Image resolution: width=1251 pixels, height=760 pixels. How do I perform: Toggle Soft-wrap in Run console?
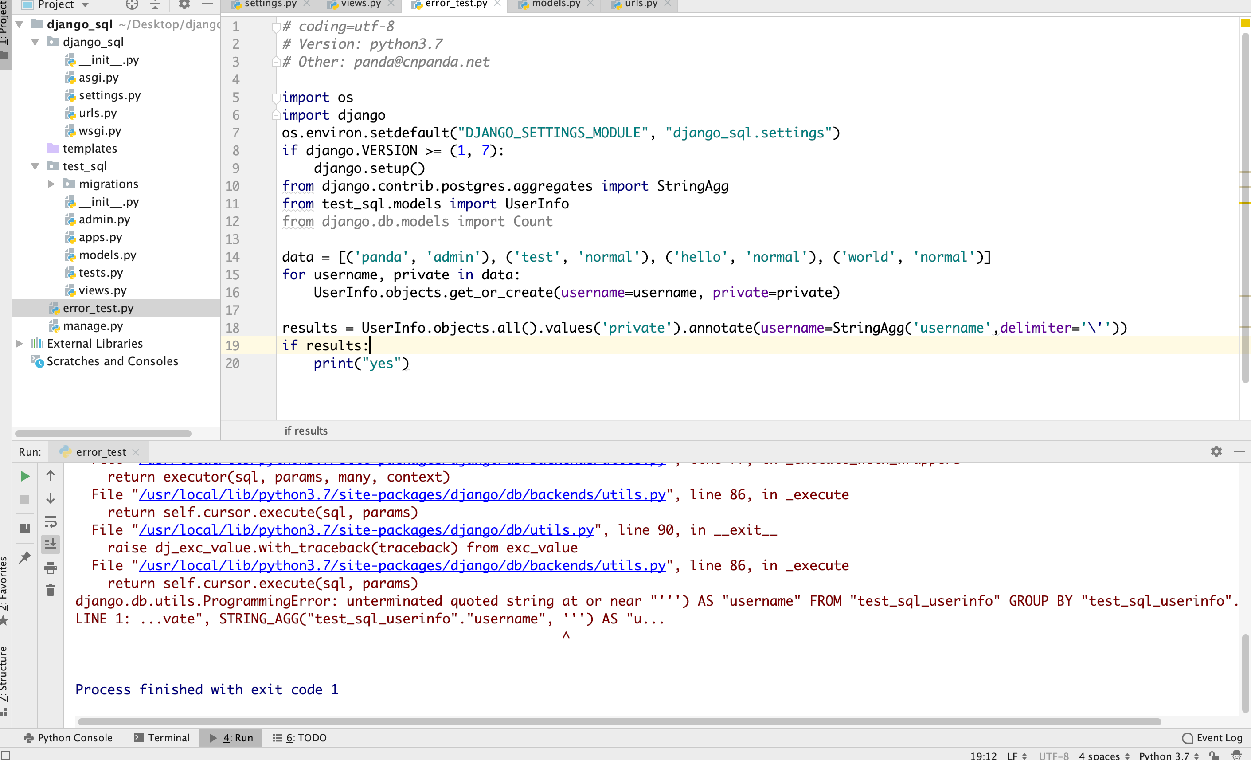50,521
